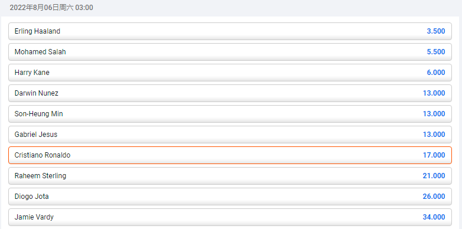Viewport: 462px width, 229px height.
Task: Click the 26.000 odds for Jota
Action: (x=434, y=197)
